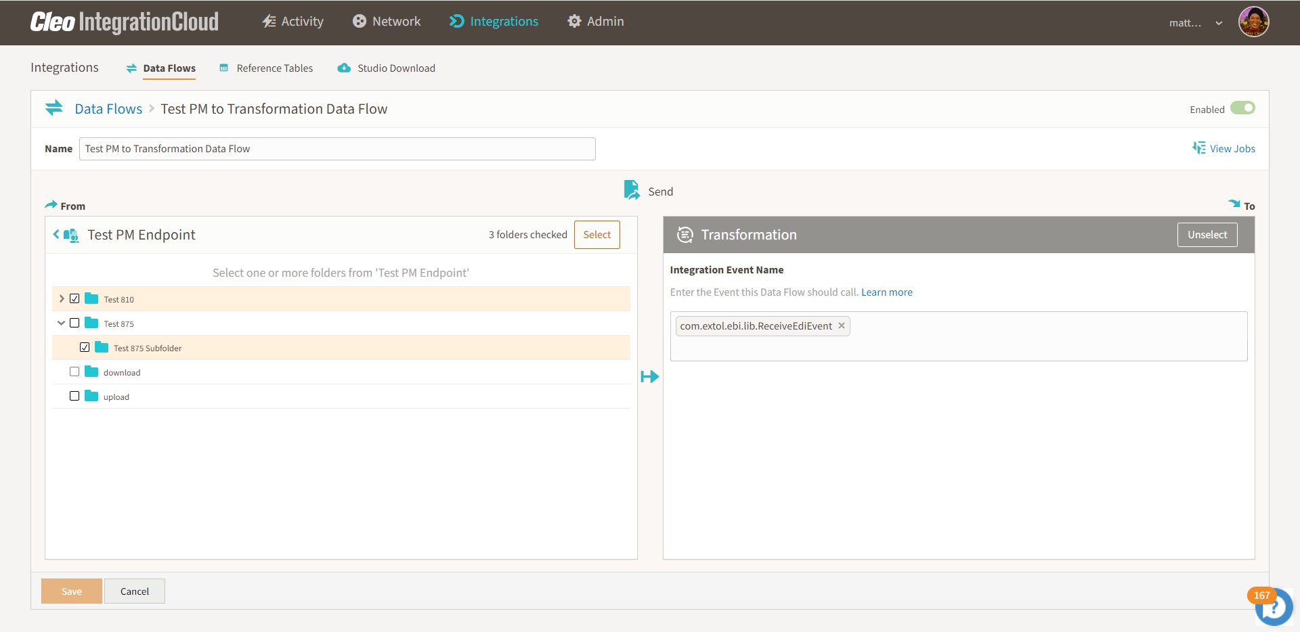Click the View Jobs list icon

1199,148
